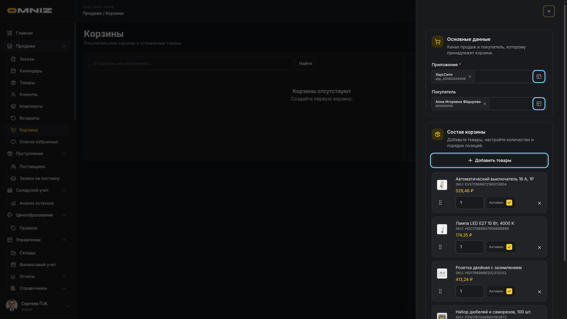Click the Склады folder icon in sidebar
The image size is (567, 319).
tap(13, 253)
